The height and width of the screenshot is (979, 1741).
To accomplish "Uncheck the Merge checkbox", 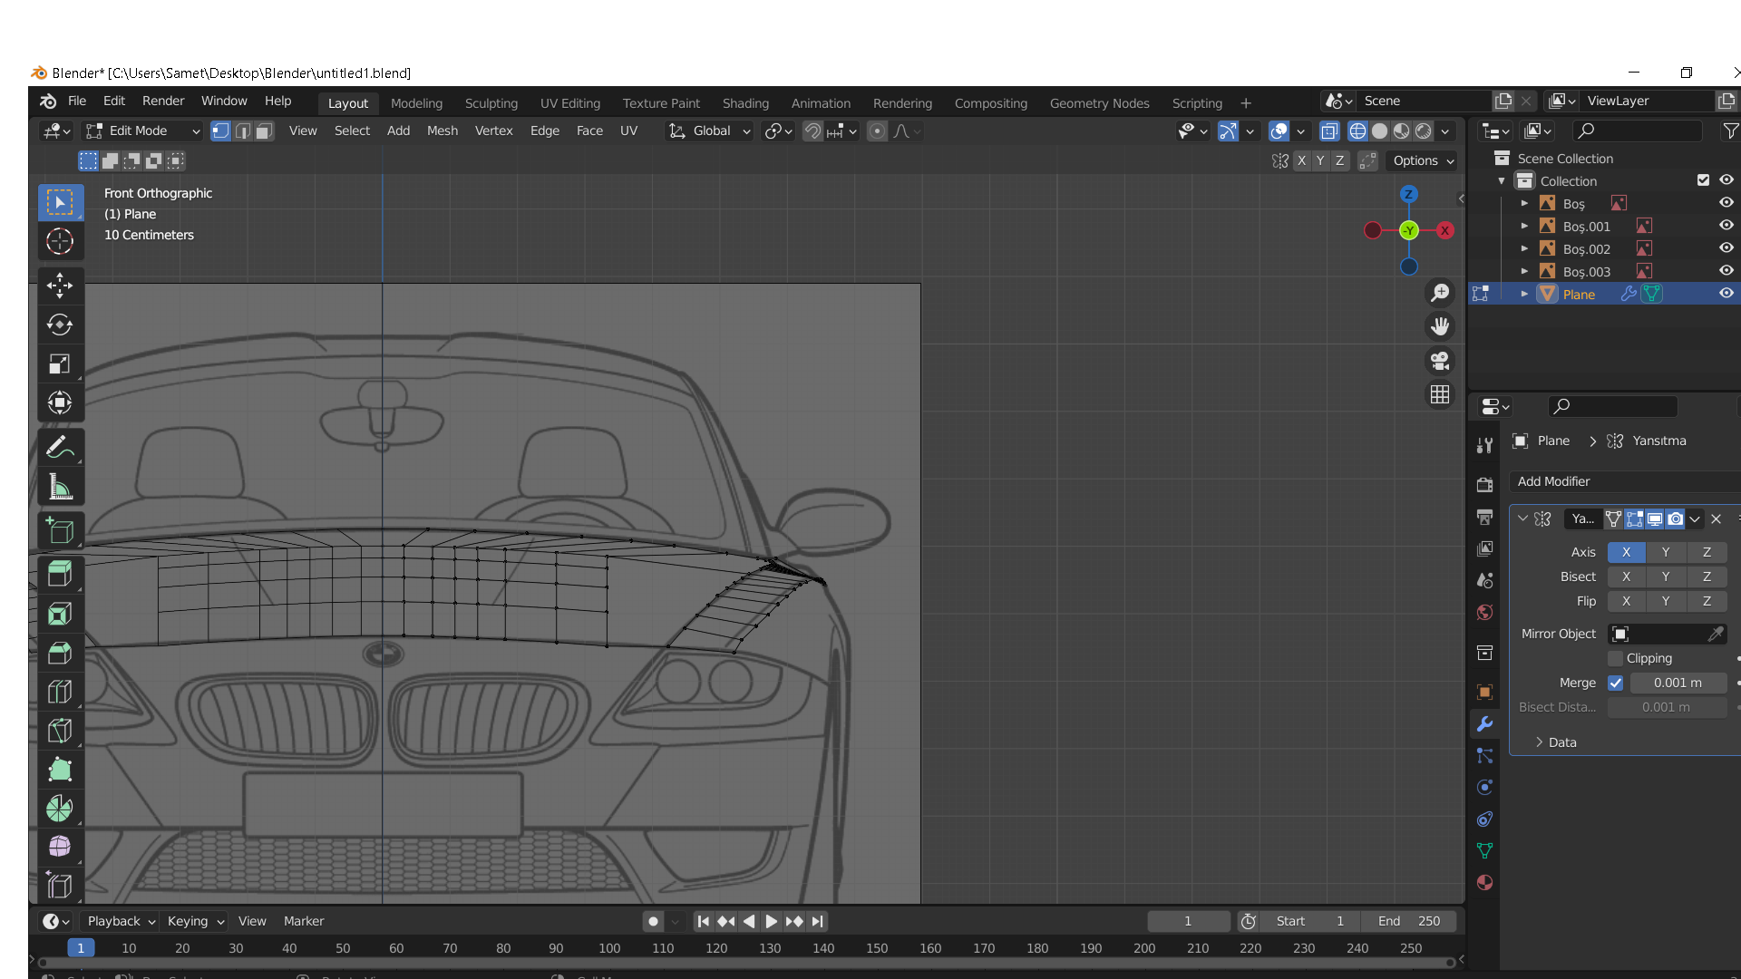I will [1616, 683].
